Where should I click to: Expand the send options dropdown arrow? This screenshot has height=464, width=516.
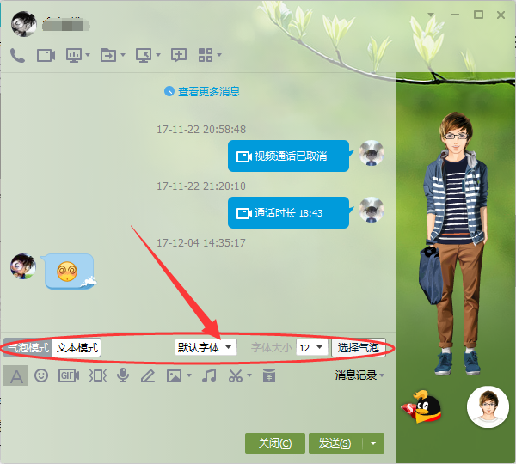(x=373, y=443)
